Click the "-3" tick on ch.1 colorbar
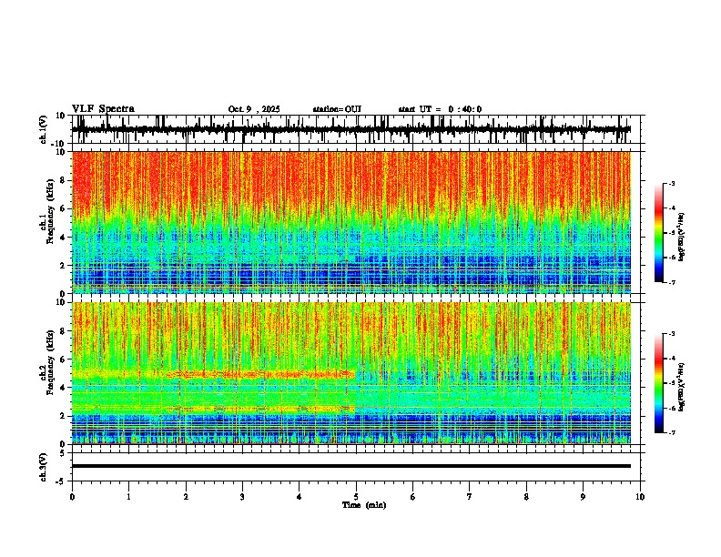Screen dimensions: 721x557 pos(672,184)
